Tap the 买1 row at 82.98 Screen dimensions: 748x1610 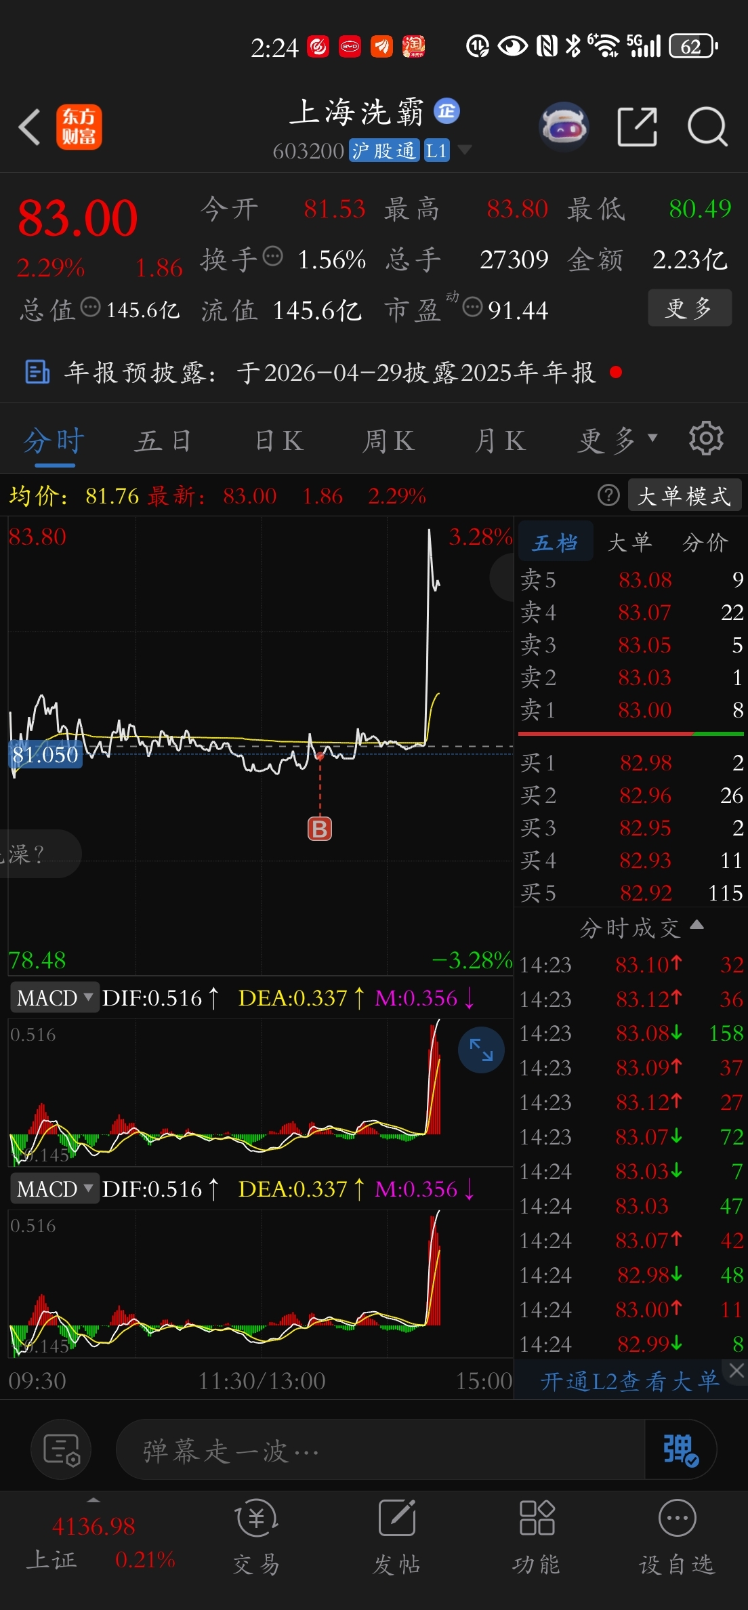pyautogui.click(x=631, y=763)
